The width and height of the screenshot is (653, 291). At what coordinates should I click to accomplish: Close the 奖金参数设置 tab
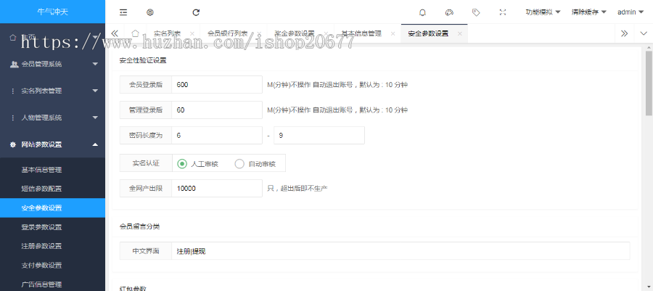tap(326, 33)
